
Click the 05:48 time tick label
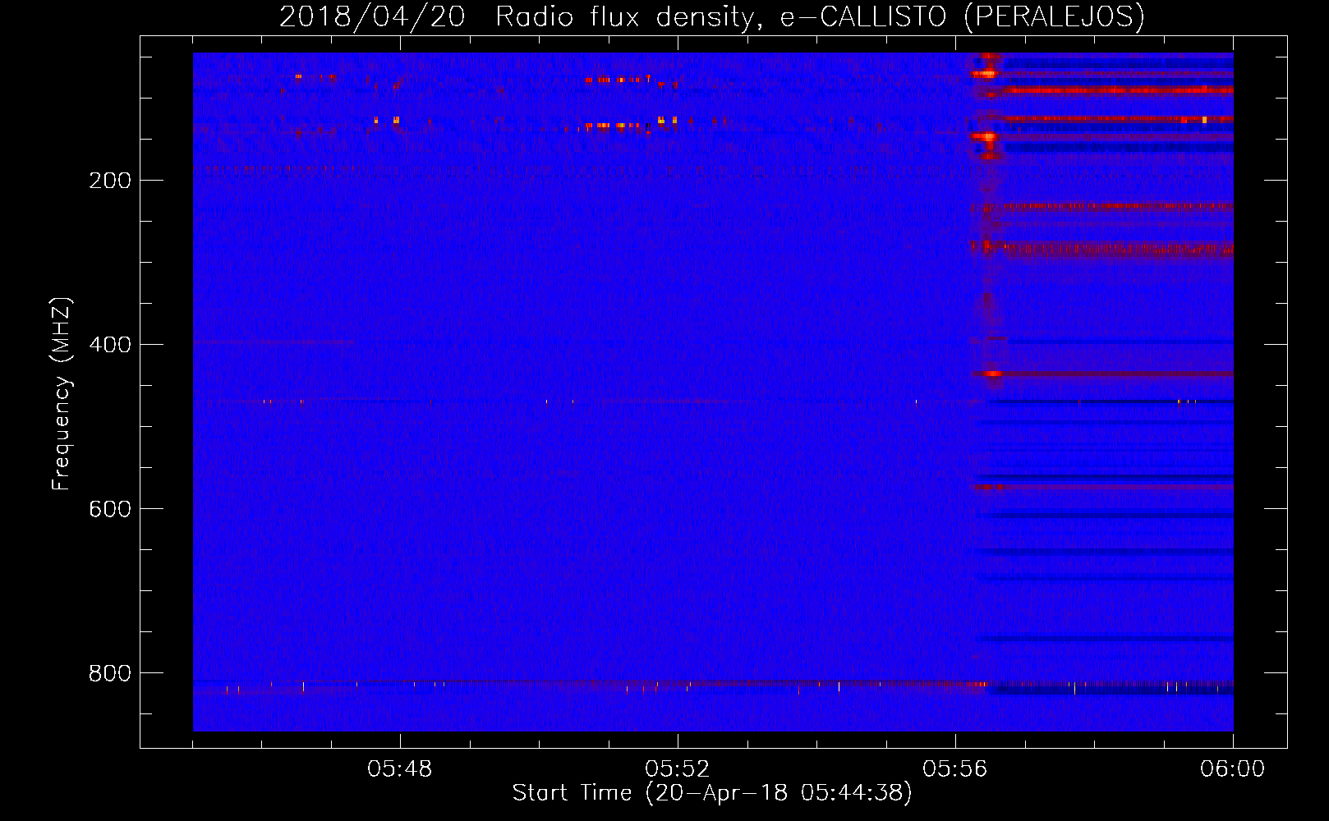tap(400, 769)
